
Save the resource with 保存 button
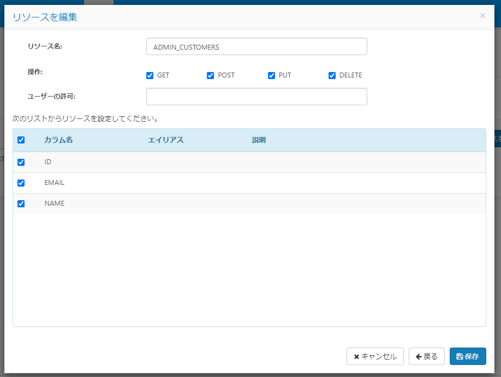(x=468, y=356)
